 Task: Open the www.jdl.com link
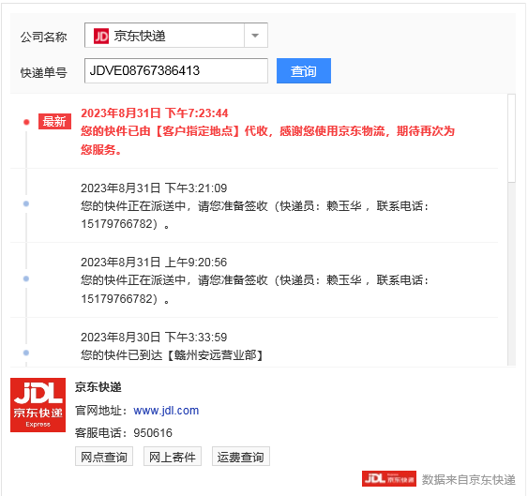[166, 411]
